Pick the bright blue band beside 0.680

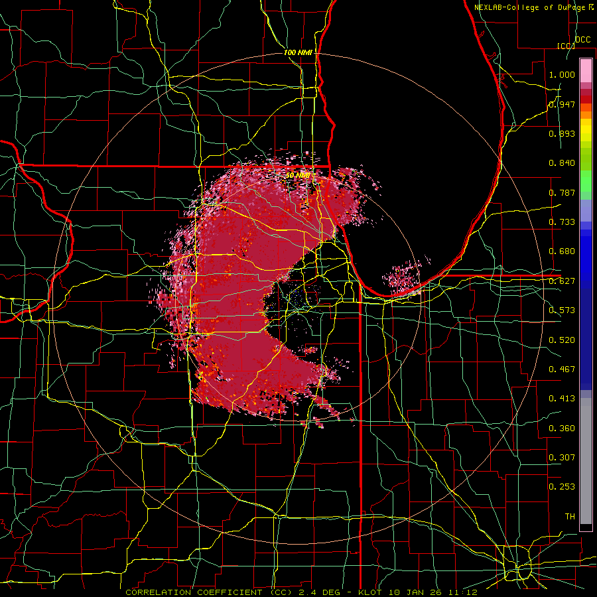(586, 255)
